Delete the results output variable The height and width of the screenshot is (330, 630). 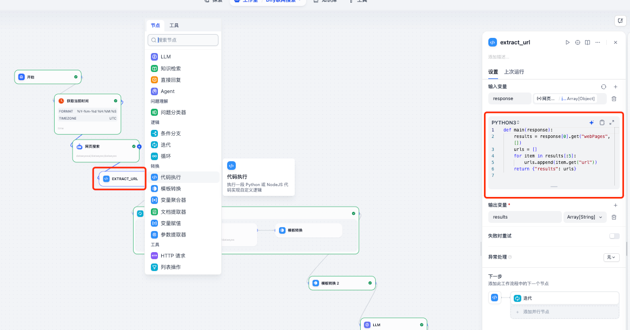point(614,217)
